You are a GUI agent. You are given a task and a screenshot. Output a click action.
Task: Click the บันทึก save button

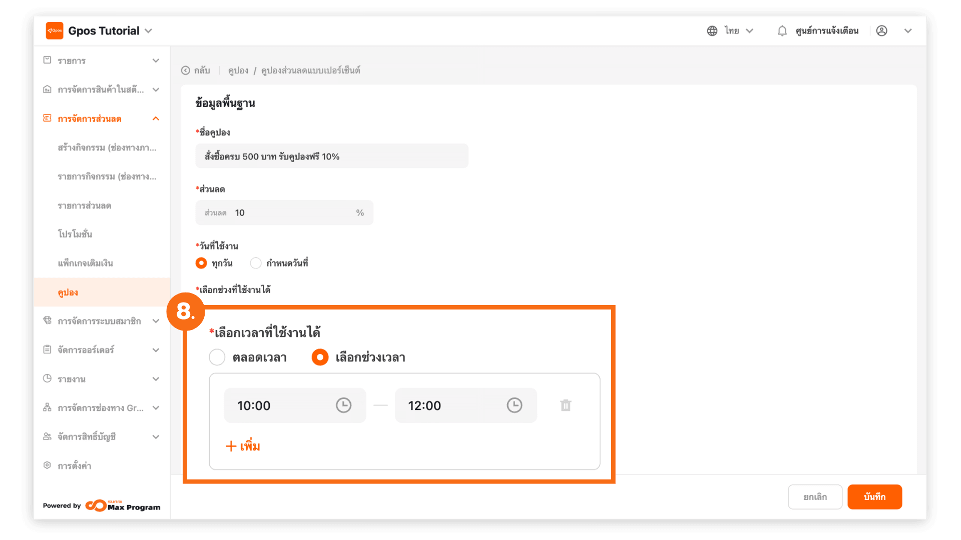tap(874, 497)
